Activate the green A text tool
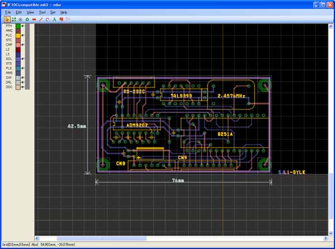 [54, 19]
